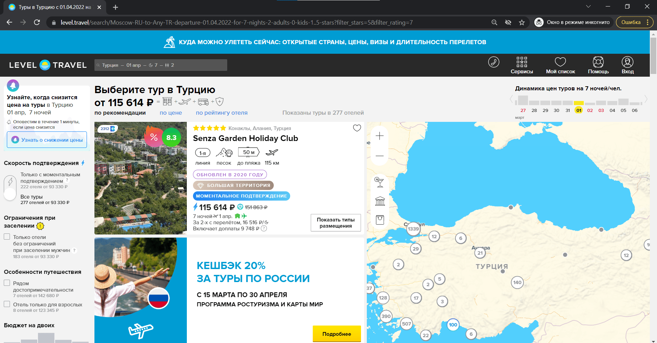Click the yellow warning icon by заселении

tap(40, 226)
